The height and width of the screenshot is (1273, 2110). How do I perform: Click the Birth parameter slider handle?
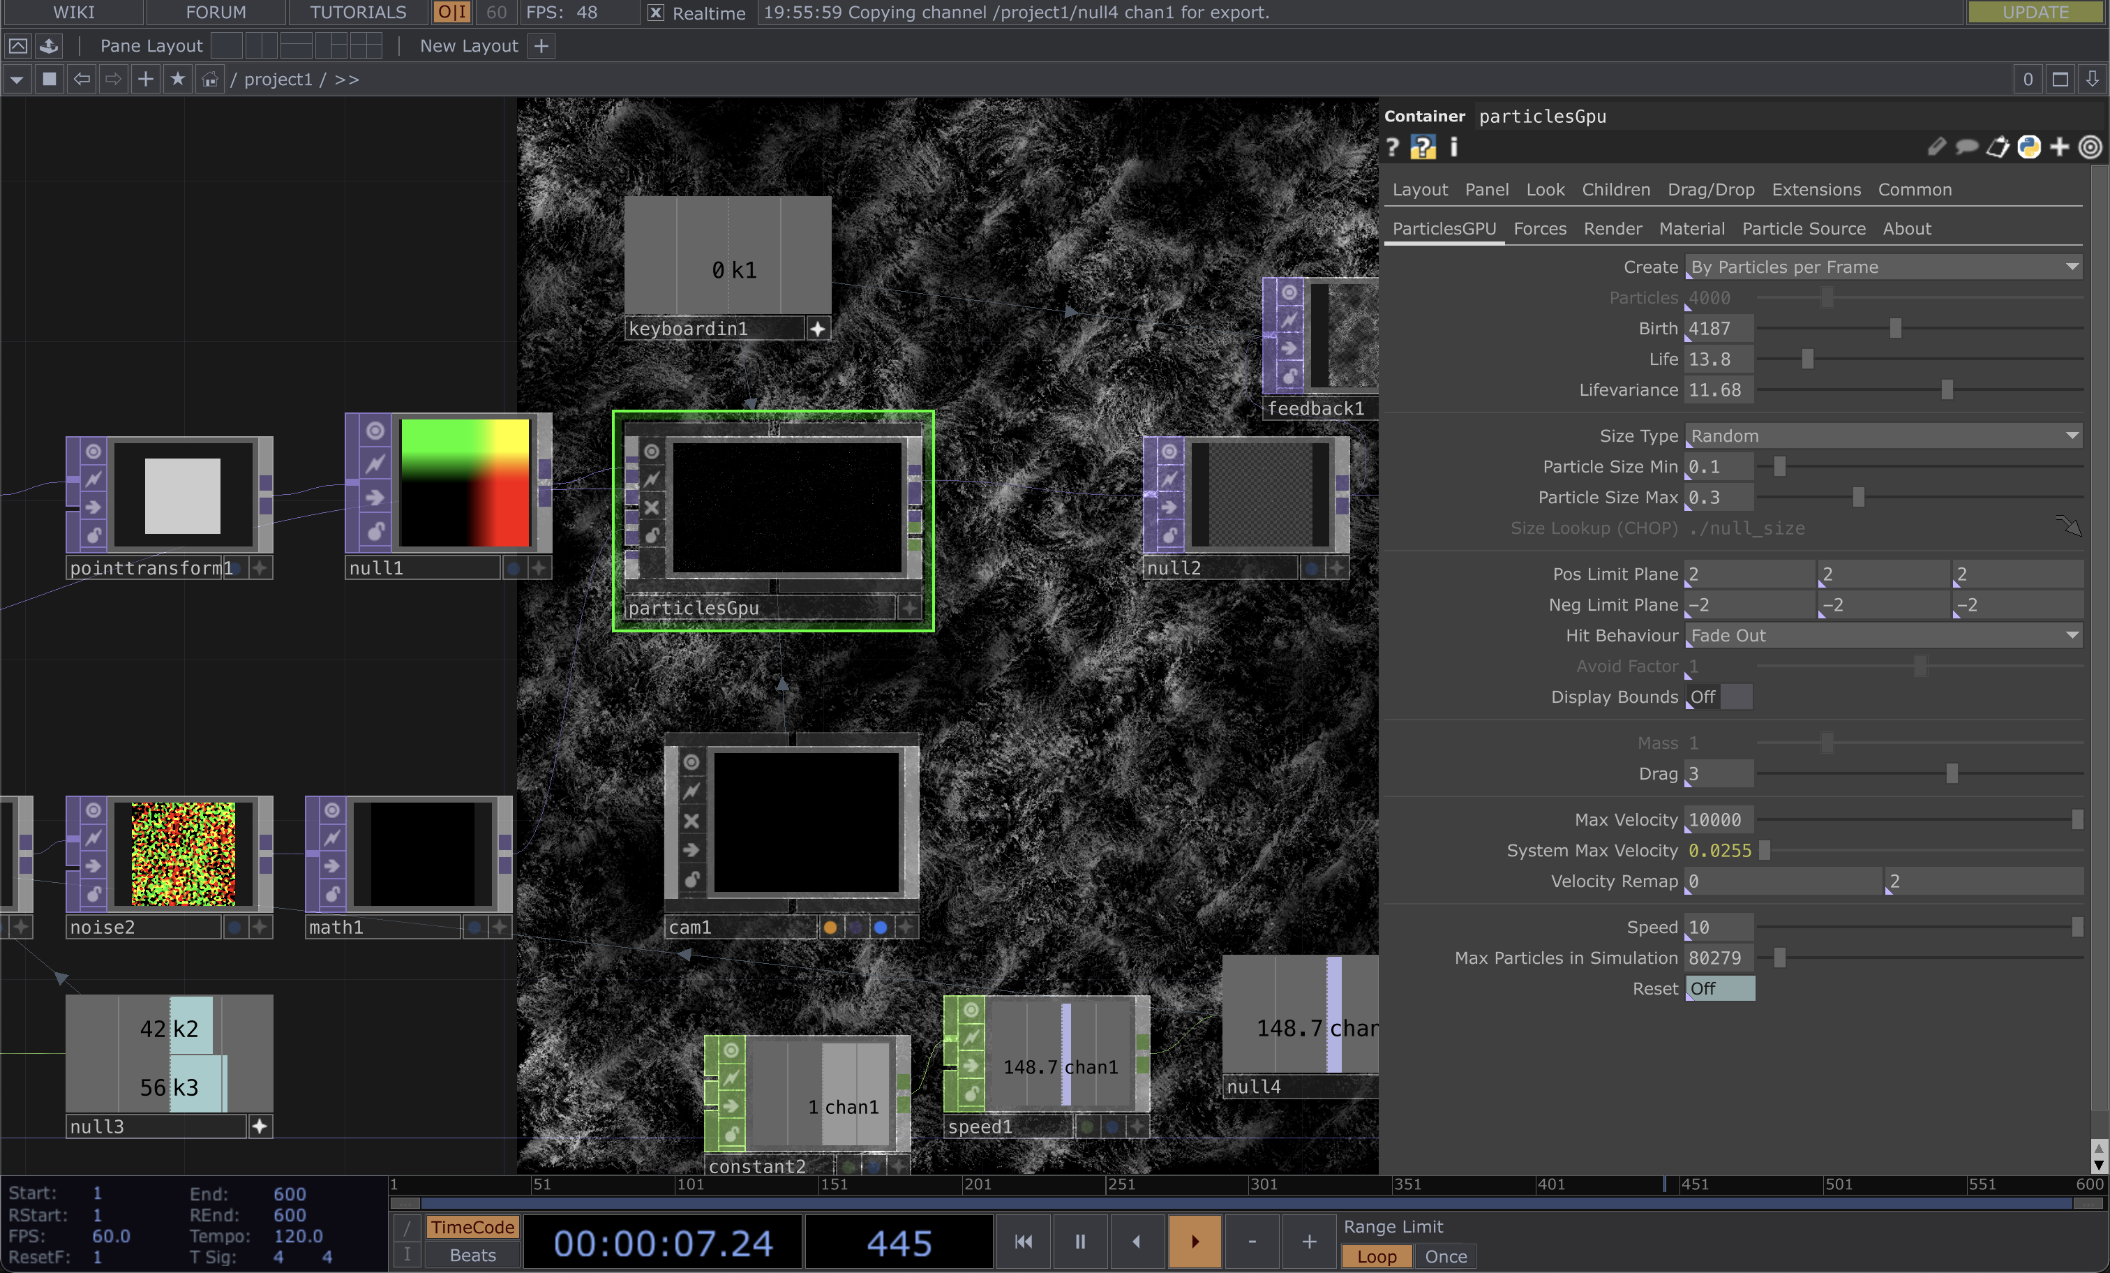(1894, 329)
